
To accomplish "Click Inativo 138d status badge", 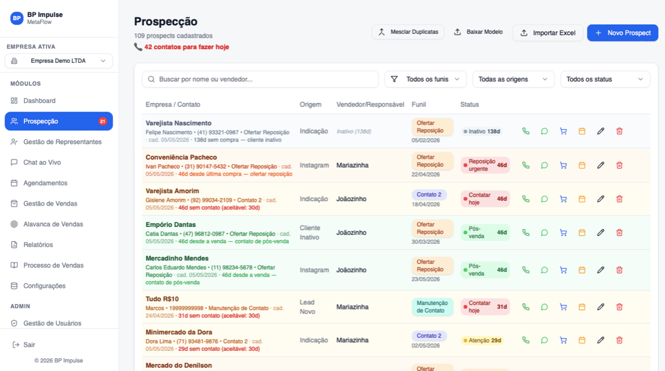I will pyautogui.click(x=482, y=131).
